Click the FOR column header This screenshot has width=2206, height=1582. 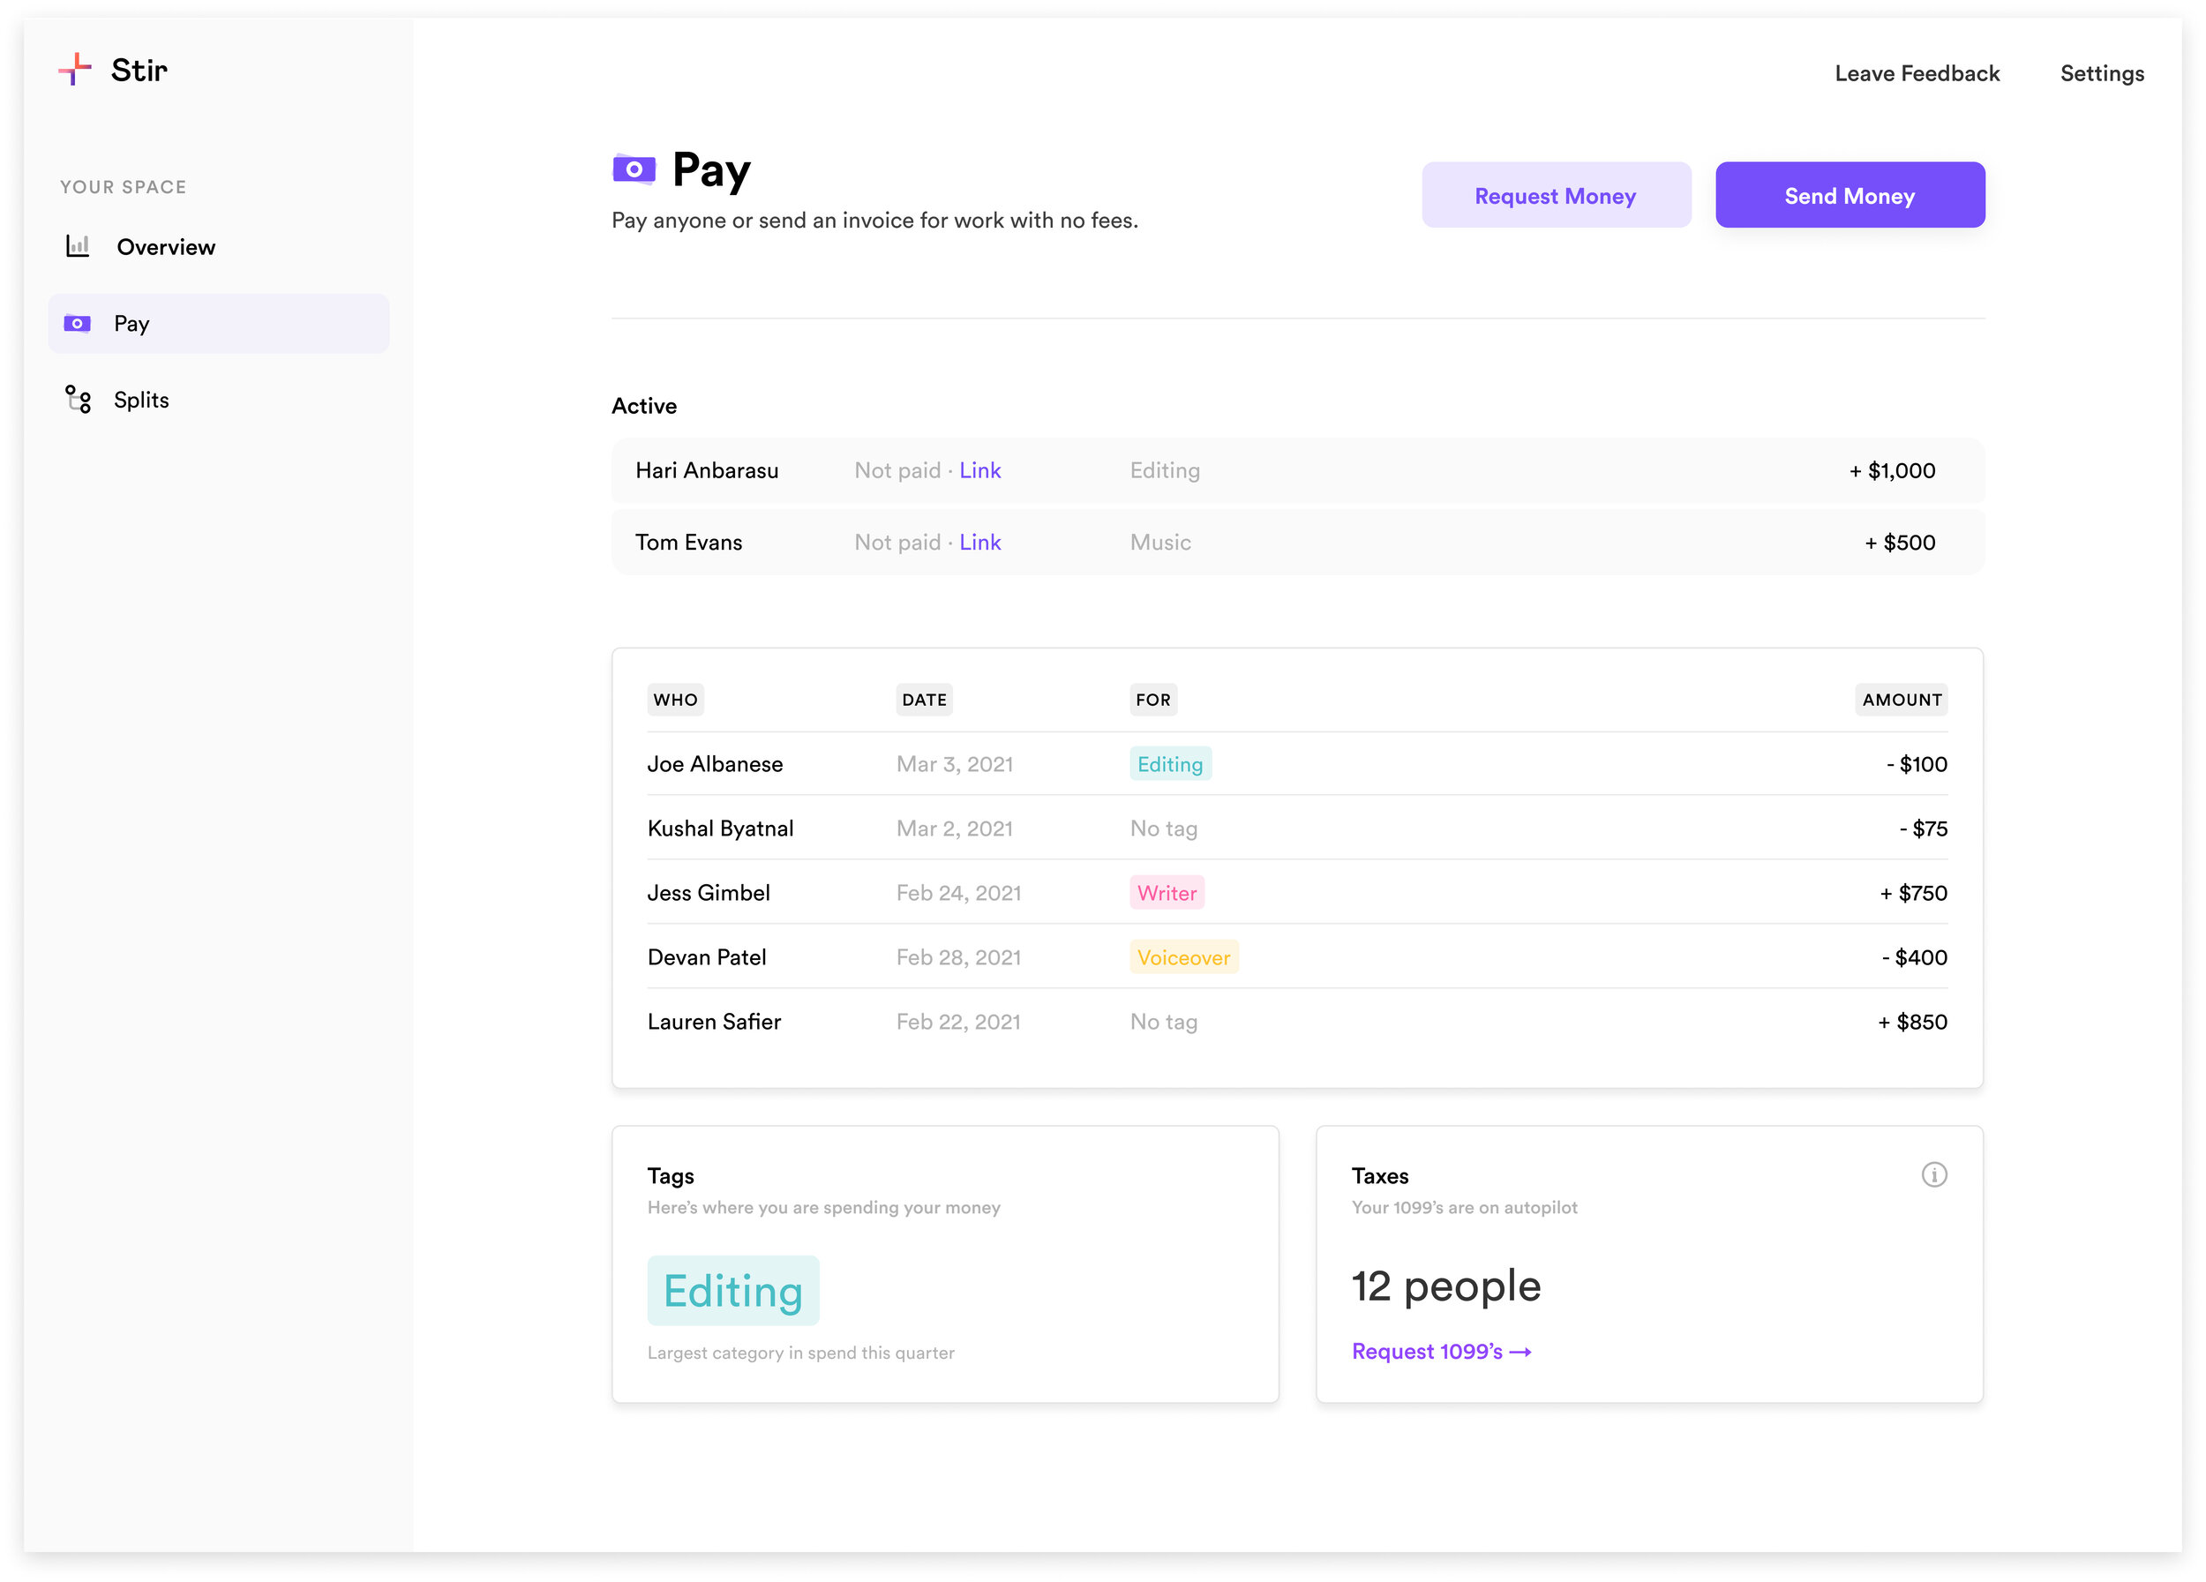point(1153,700)
